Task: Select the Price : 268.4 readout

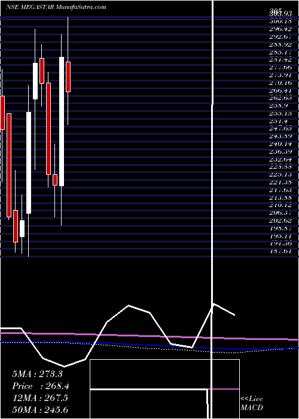Action: click(41, 386)
